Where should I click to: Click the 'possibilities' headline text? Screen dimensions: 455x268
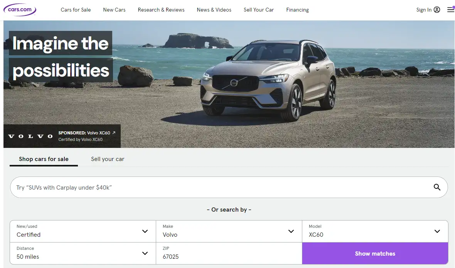[61, 70]
